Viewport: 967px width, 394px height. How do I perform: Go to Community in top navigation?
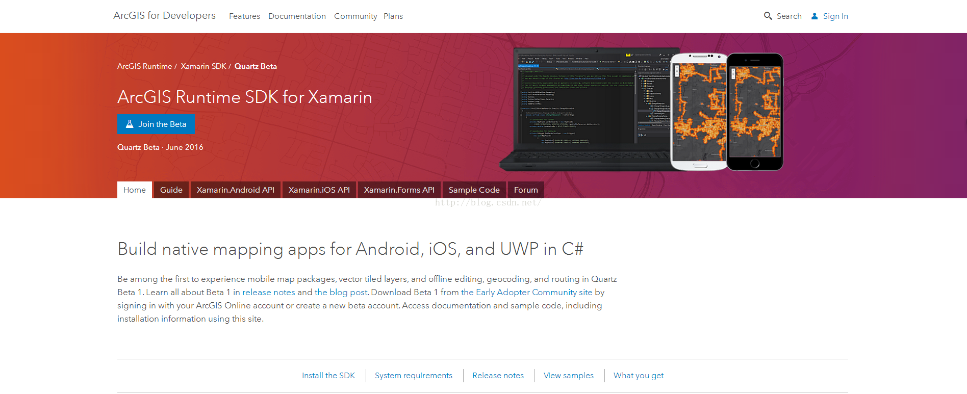point(355,16)
